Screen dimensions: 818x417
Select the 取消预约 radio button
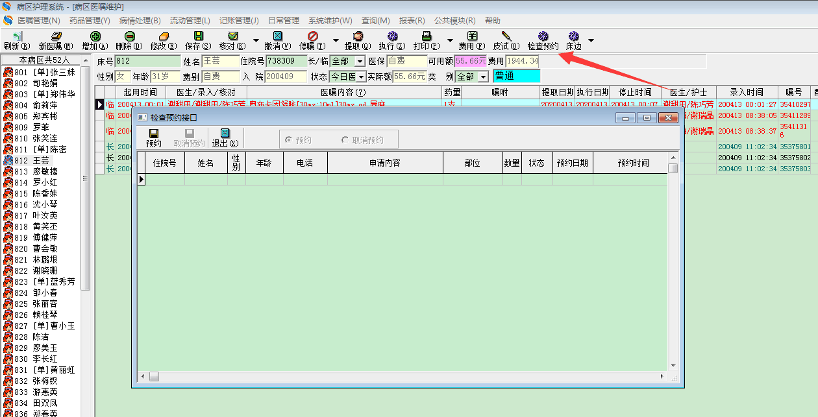[x=345, y=140]
